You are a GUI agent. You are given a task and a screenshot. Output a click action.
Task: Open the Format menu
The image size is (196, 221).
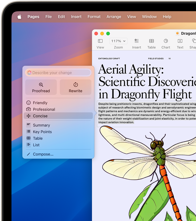pyautogui.click(x=94, y=17)
